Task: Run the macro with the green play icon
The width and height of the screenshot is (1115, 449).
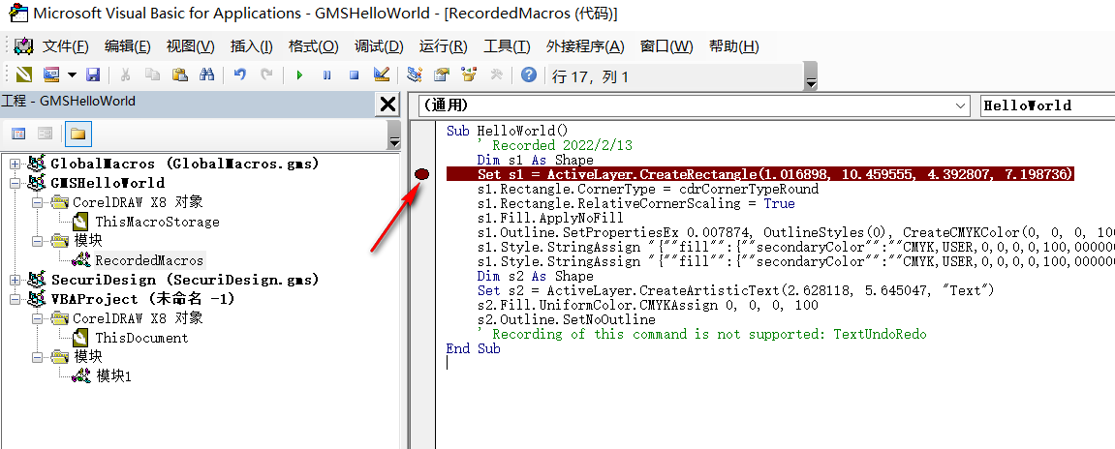Action: coord(299,74)
